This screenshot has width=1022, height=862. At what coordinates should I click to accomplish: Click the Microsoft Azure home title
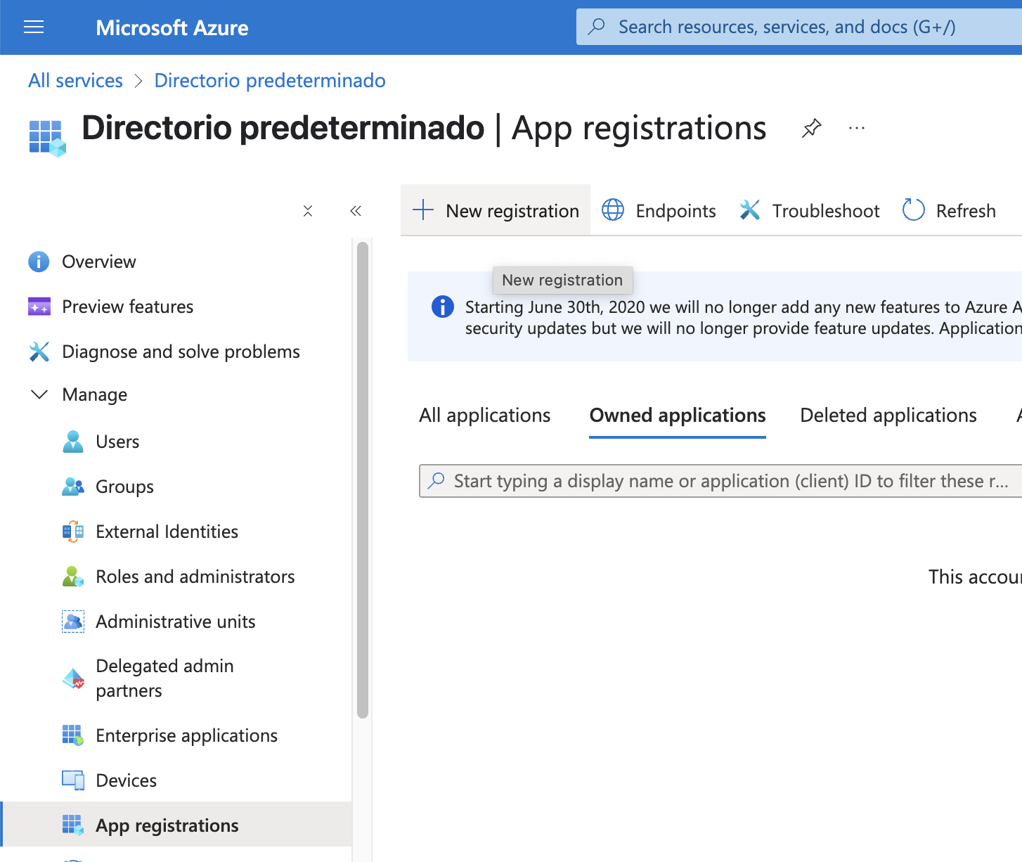point(172,27)
